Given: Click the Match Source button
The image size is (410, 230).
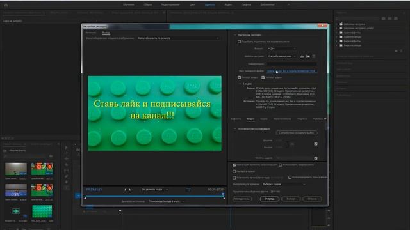Looking at the screenshot, I should [x=297, y=133].
